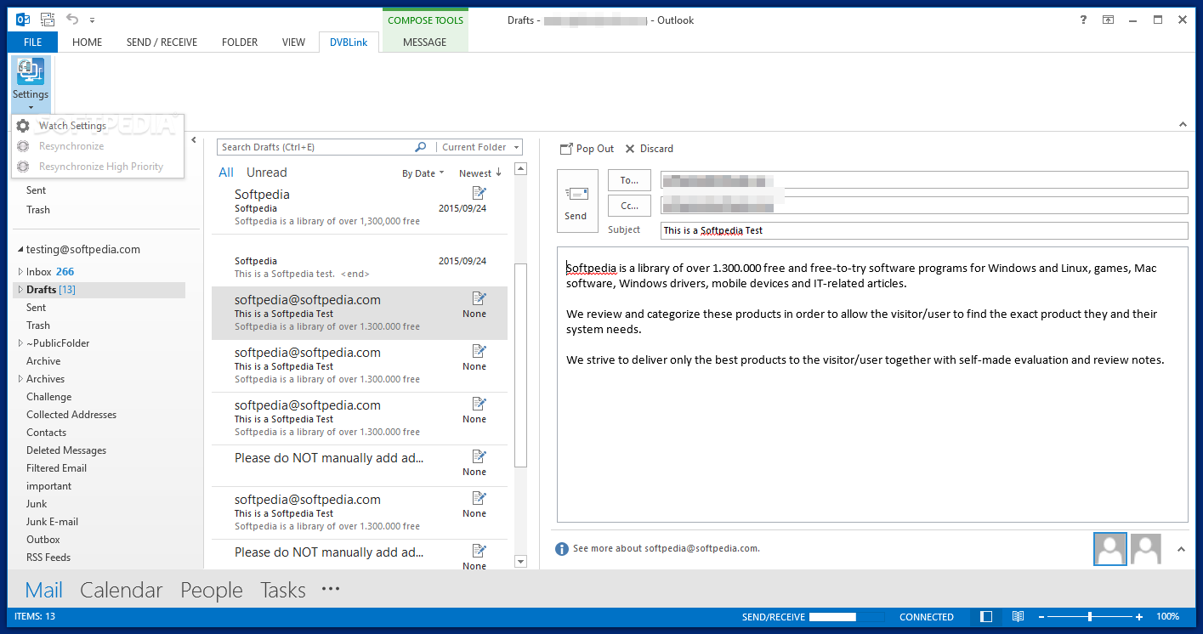Filter list by Unread messages
The height and width of the screenshot is (634, 1203).
click(x=267, y=173)
